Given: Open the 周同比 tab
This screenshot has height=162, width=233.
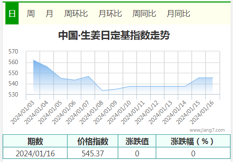Looking at the screenshot, I should click(144, 14).
